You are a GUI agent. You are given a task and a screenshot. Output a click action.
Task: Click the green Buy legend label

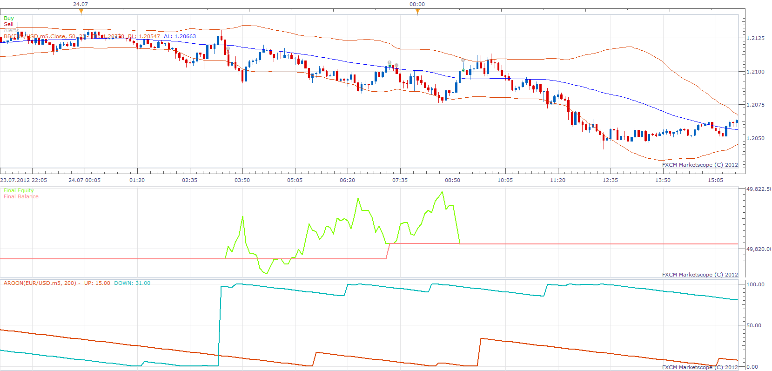pyautogui.click(x=9, y=18)
